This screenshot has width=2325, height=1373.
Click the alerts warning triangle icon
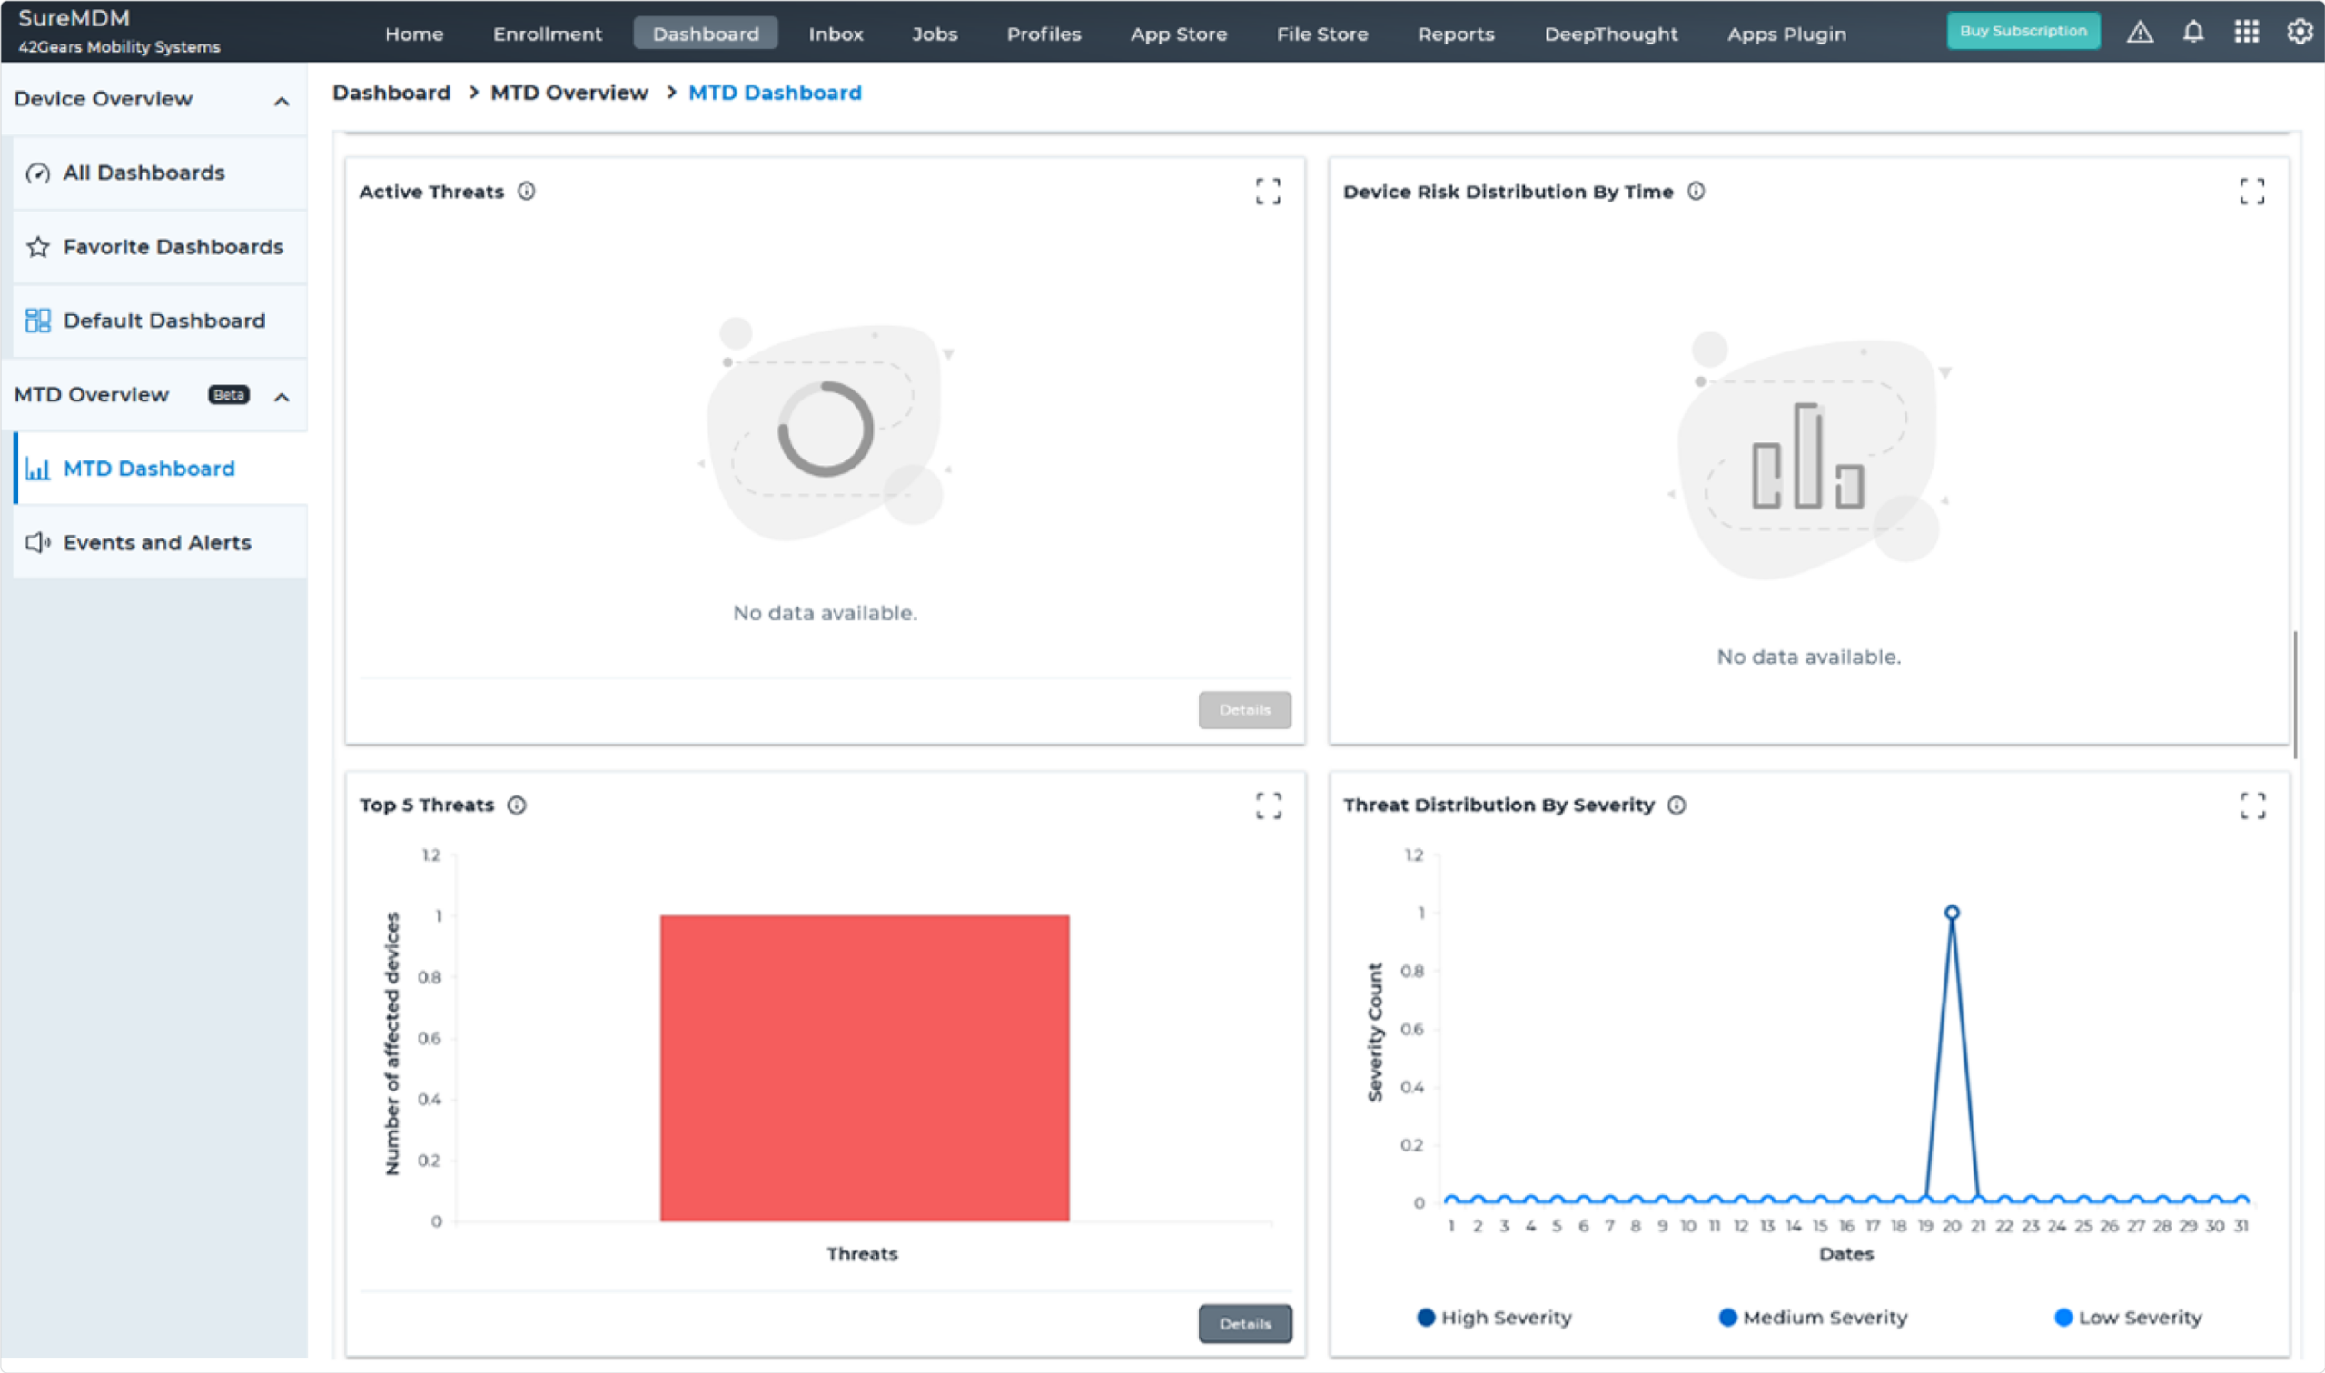2140,31
